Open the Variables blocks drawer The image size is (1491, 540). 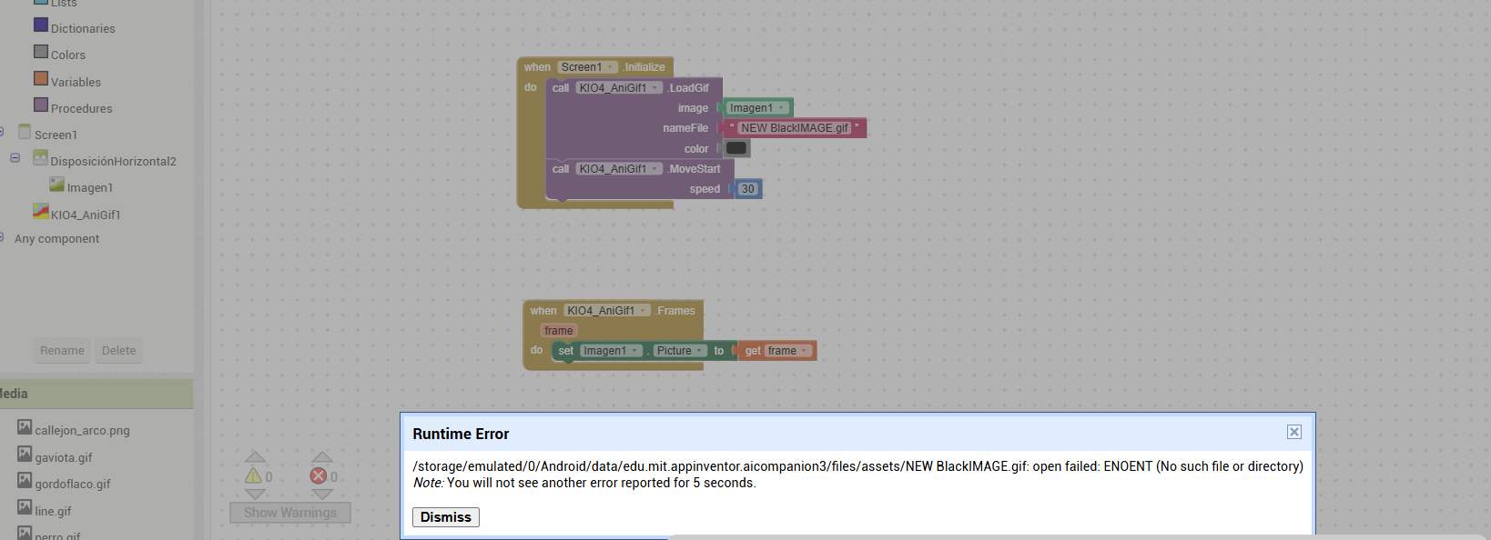[x=75, y=82]
